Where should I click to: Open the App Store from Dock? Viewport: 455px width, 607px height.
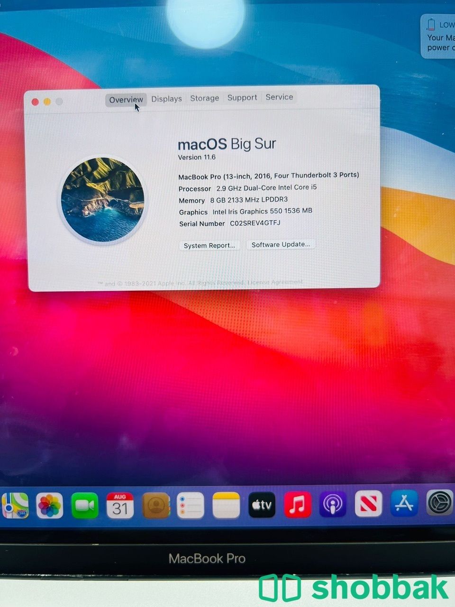pos(404,503)
